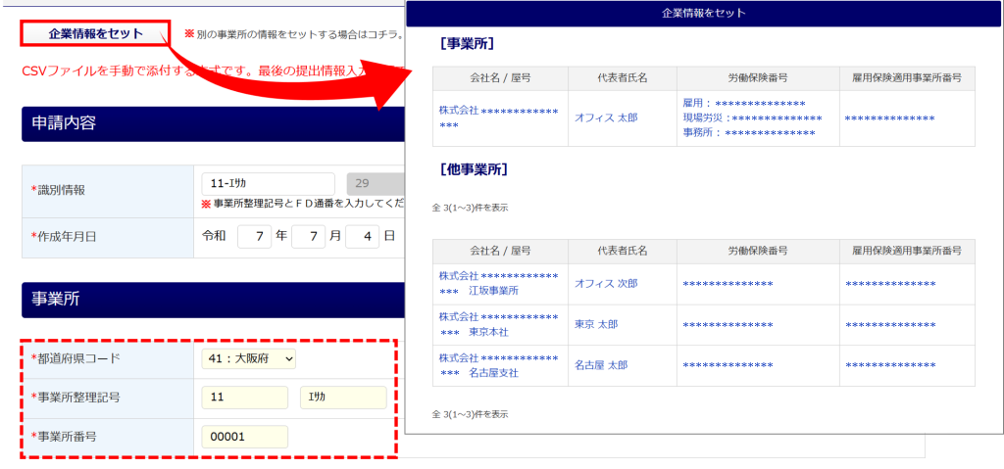This screenshot has width=1004, height=469.
Task: Click the greyed 識別情報 field showing 29
Action: pyautogui.click(x=375, y=184)
